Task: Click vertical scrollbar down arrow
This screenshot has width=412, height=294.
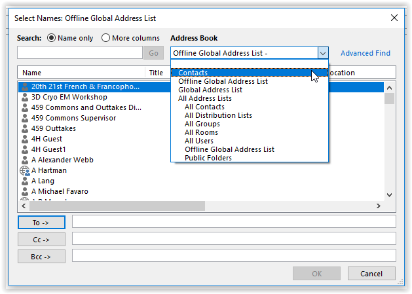Action: click(x=390, y=195)
